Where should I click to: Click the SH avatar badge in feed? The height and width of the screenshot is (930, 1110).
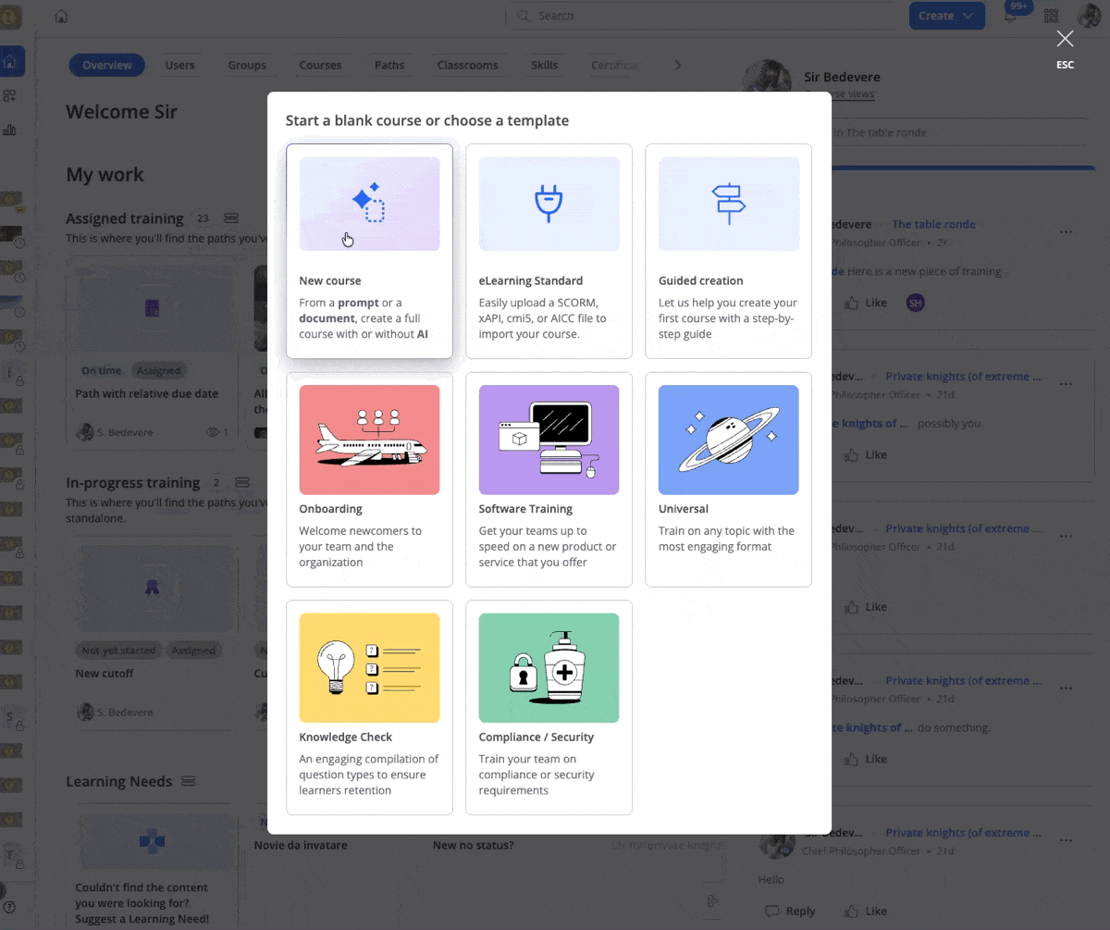pyautogui.click(x=915, y=303)
